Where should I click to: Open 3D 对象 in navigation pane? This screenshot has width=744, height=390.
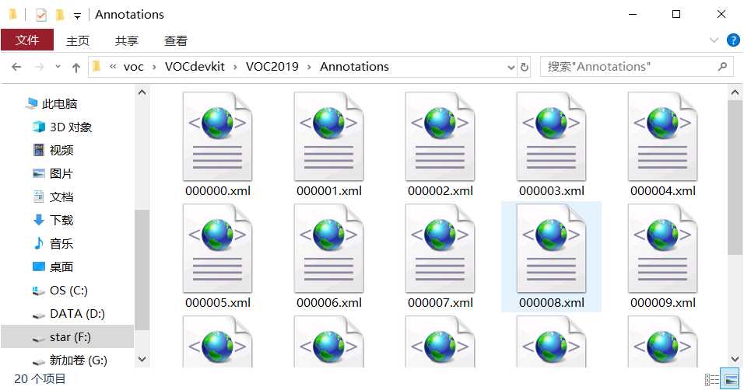click(x=61, y=127)
